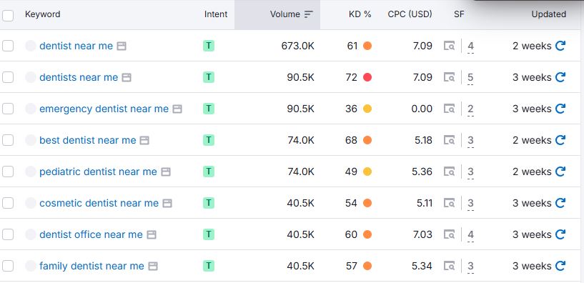The width and height of the screenshot is (584, 283).
Task: Refresh metrics for 'emergency dentist near me' row
Action: coord(560,109)
